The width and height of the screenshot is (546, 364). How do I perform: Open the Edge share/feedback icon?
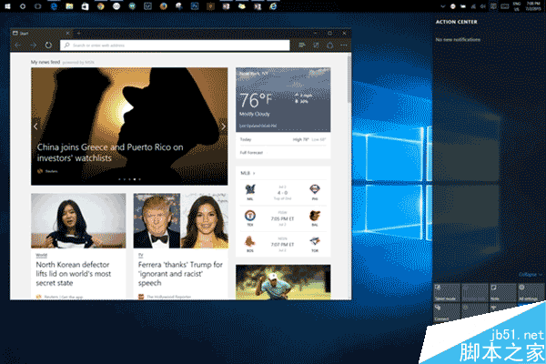point(330,45)
